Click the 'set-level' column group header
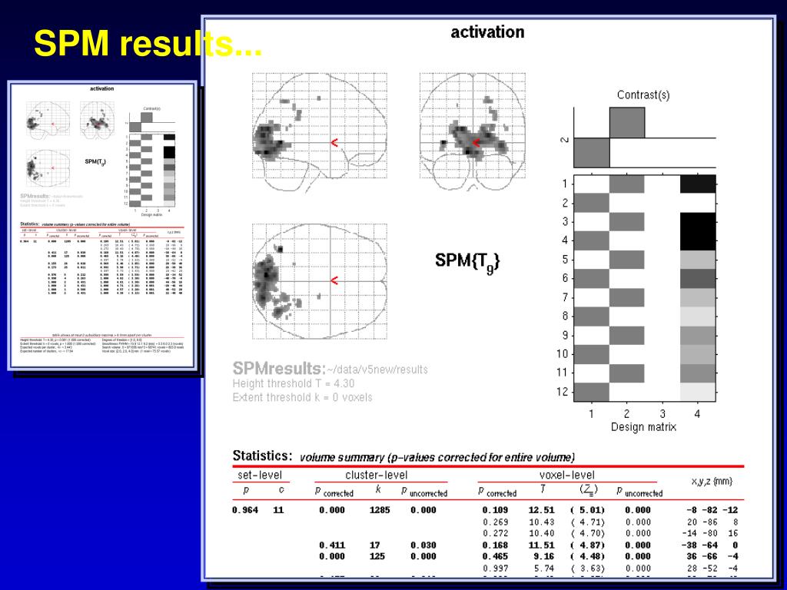This screenshot has height=590, width=787. [x=260, y=475]
